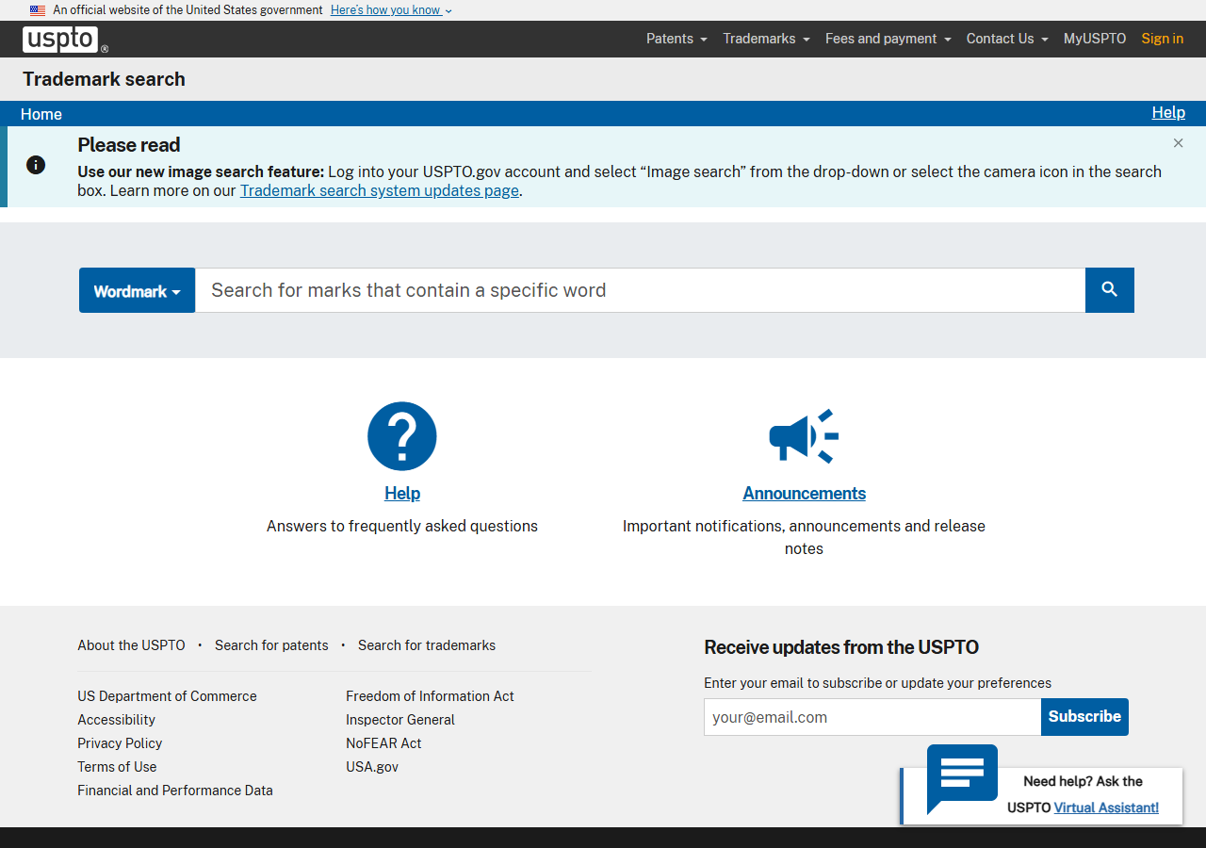Dismiss the Please read alert banner

[x=1178, y=143]
